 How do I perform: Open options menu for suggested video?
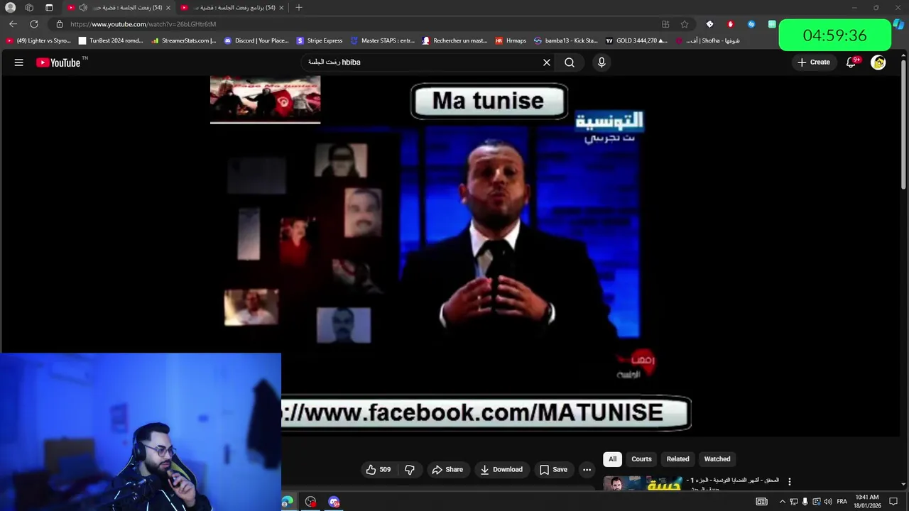pos(789,482)
